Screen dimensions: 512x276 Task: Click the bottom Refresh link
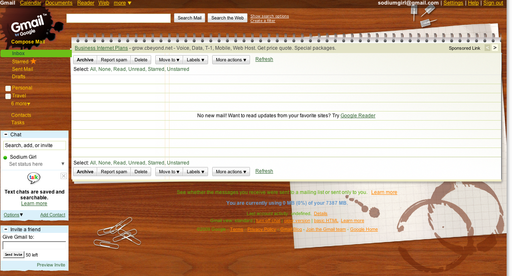click(264, 171)
